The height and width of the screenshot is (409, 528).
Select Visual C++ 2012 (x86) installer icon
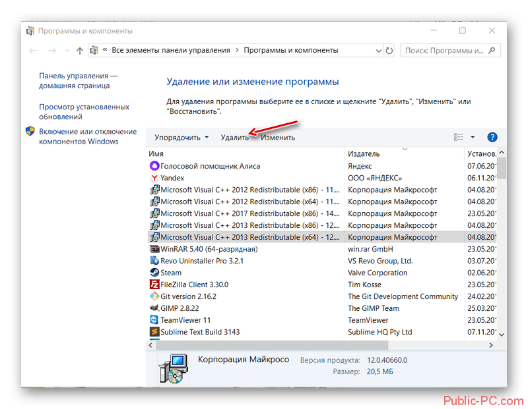coord(154,190)
